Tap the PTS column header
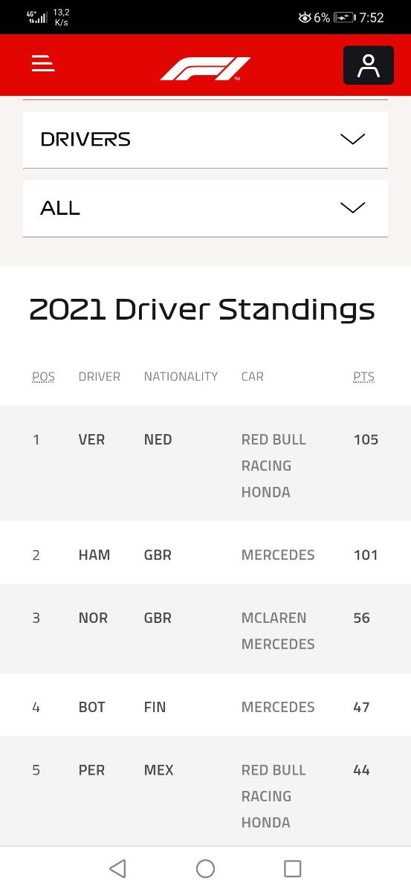Viewport: 411px width, 892px height. (364, 376)
